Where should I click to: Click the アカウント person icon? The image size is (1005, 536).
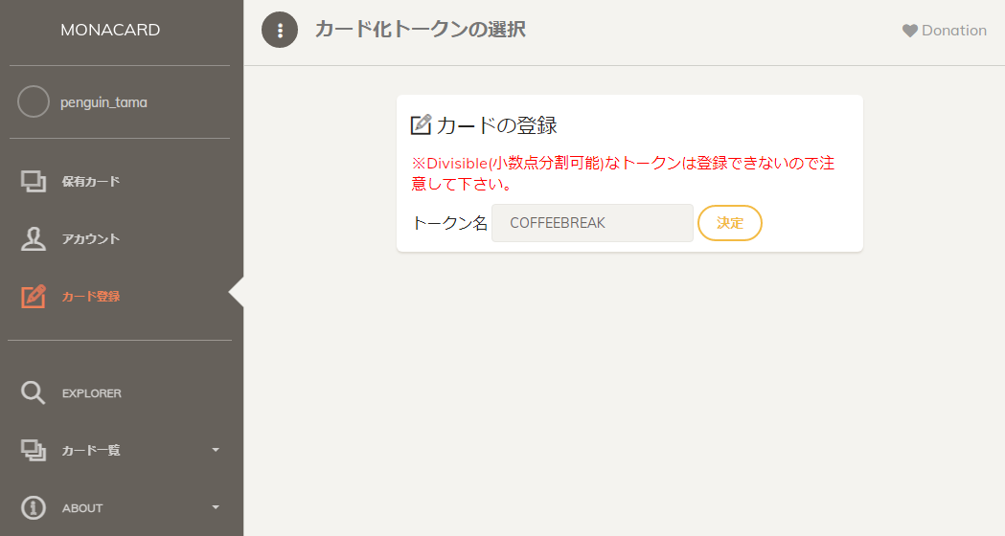click(x=34, y=238)
